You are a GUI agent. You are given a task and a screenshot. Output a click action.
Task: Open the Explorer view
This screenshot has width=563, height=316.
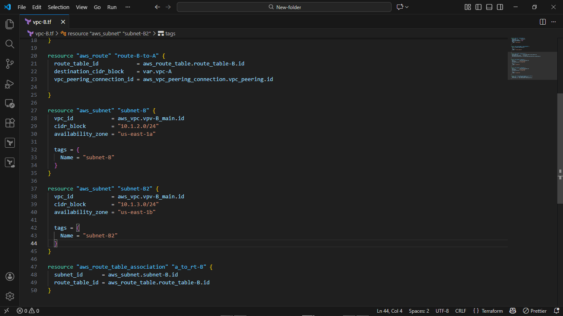coord(9,24)
